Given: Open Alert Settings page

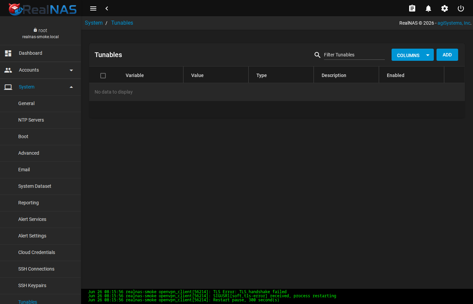Looking at the screenshot, I should pos(41,236).
